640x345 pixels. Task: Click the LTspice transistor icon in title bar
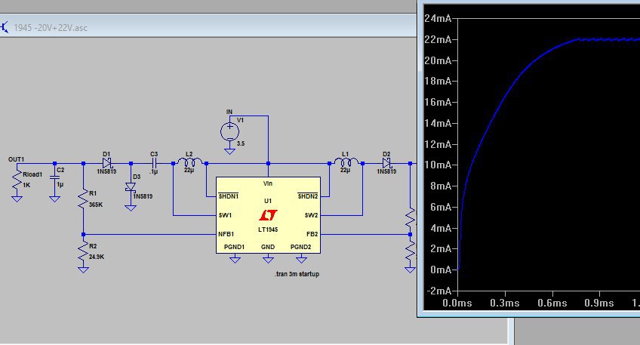point(4,28)
